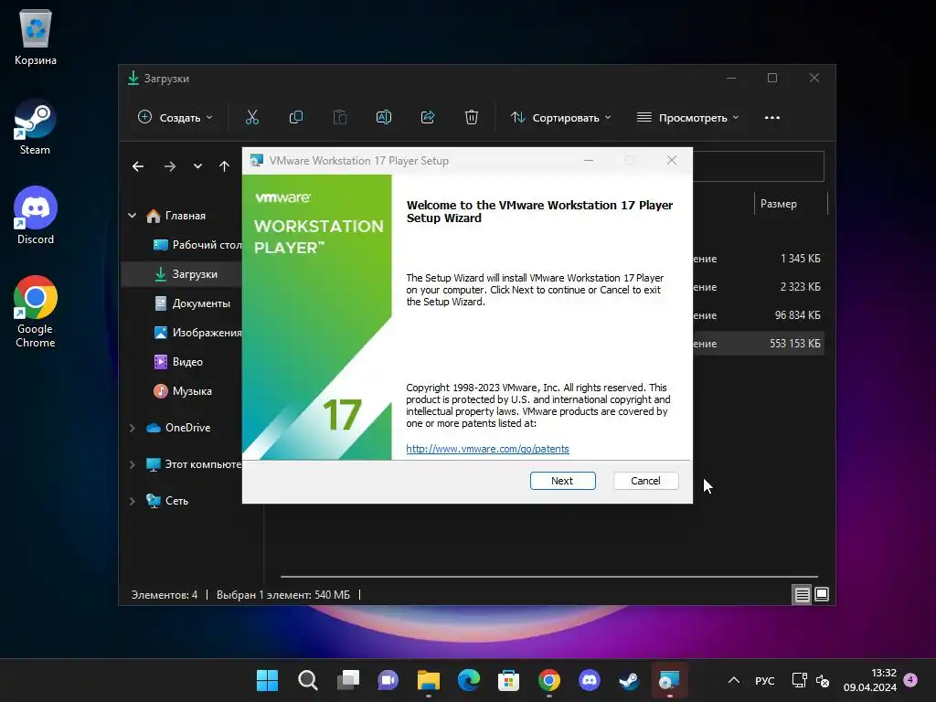Click the Rename icon in Explorer toolbar
936x702 pixels.
[x=383, y=118]
